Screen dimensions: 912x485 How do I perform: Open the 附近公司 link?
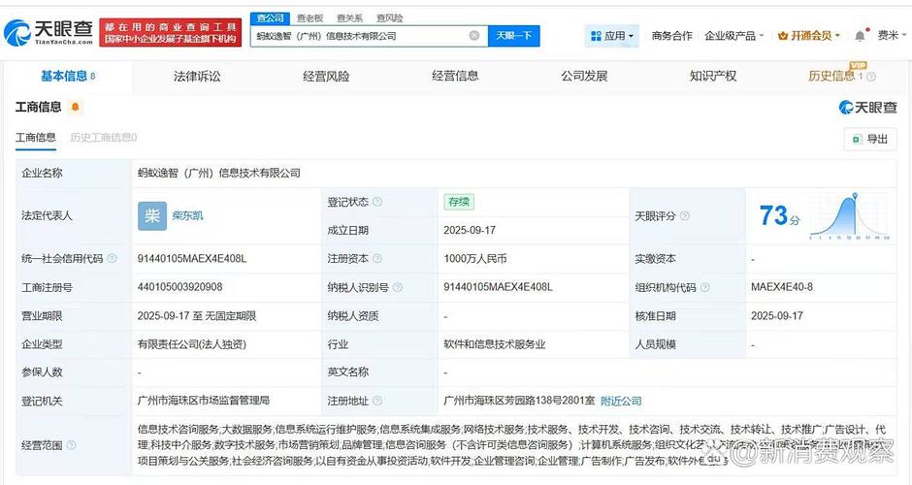(x=621, y=401)
